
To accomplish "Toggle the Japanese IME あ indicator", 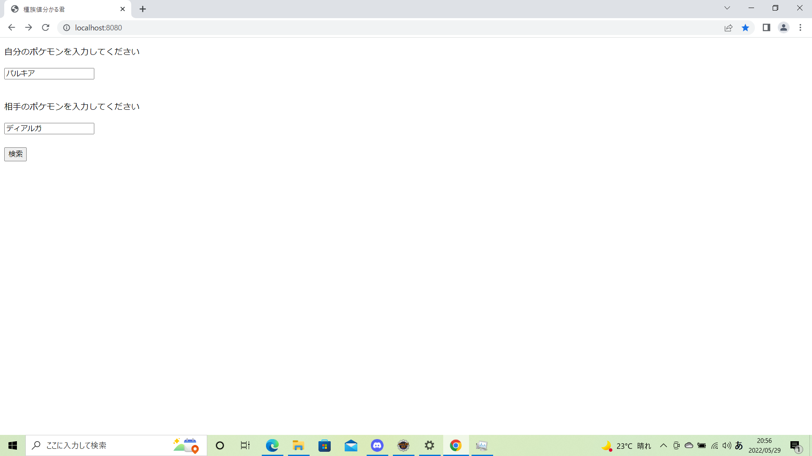I will [739, 445].
